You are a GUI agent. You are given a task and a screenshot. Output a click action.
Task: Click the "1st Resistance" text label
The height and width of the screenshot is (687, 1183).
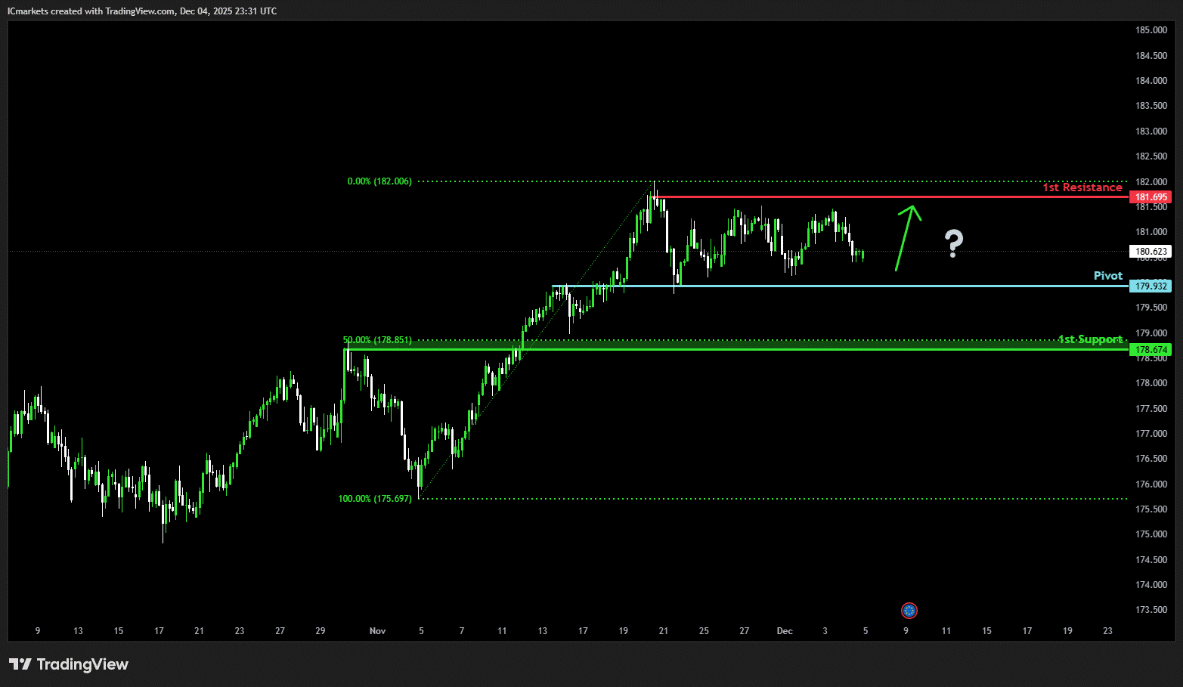click(x=1082, y=187)
